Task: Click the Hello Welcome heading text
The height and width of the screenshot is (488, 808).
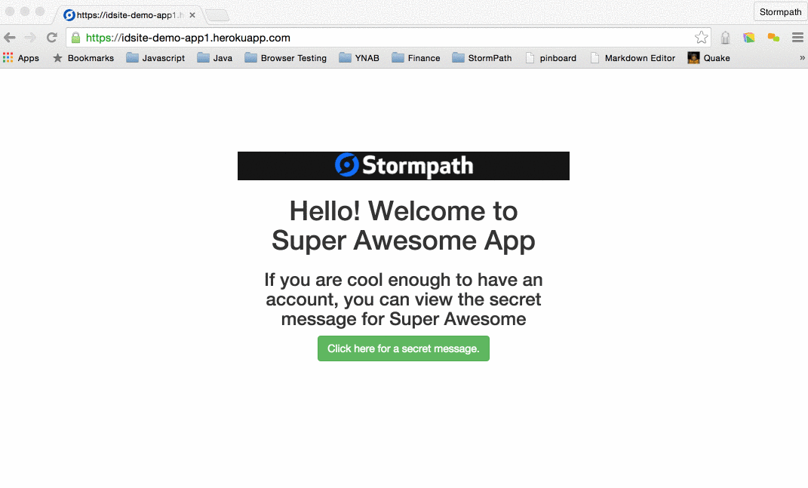Action: (x=404, y=226)
